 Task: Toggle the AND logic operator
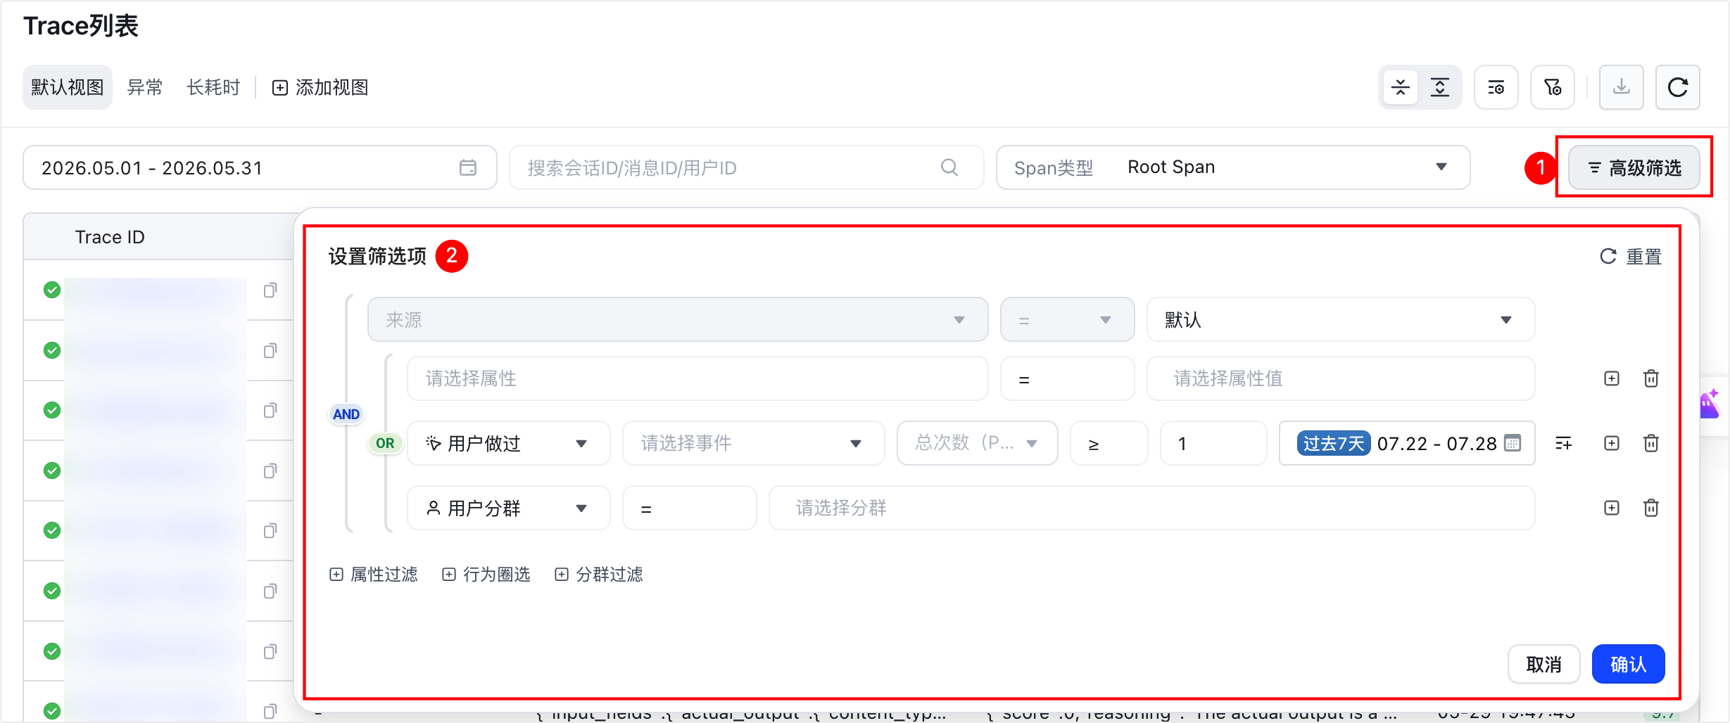(346, 414)
